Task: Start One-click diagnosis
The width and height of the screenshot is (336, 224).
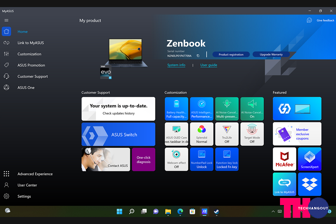Action: (144, 159)
